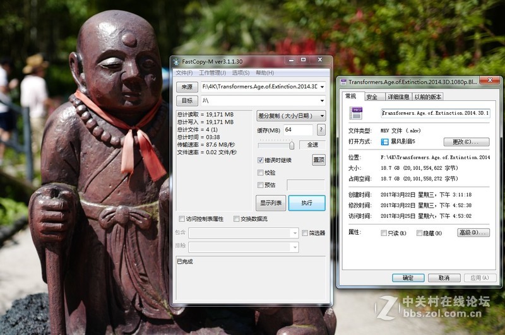Click the purple icon in properties title bar

343,82
